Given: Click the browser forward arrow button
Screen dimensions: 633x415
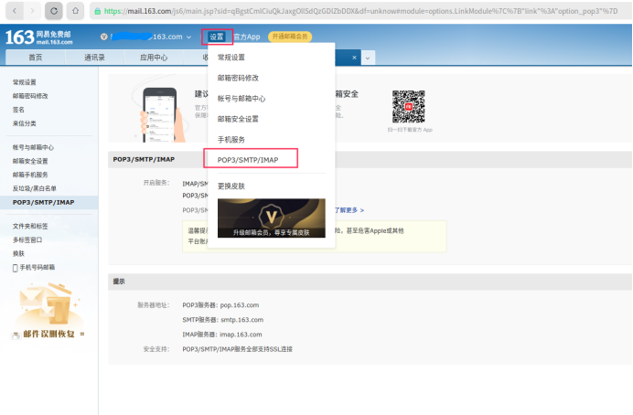Looking at the screenshot, I should (x=32, y=11).
